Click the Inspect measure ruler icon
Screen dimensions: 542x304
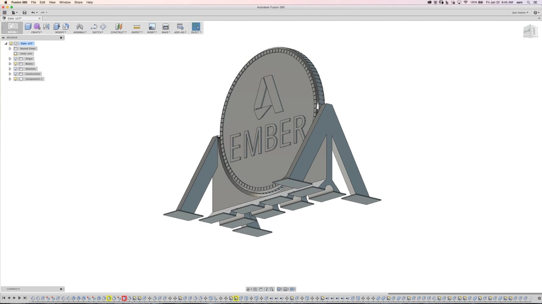[137, 27]
